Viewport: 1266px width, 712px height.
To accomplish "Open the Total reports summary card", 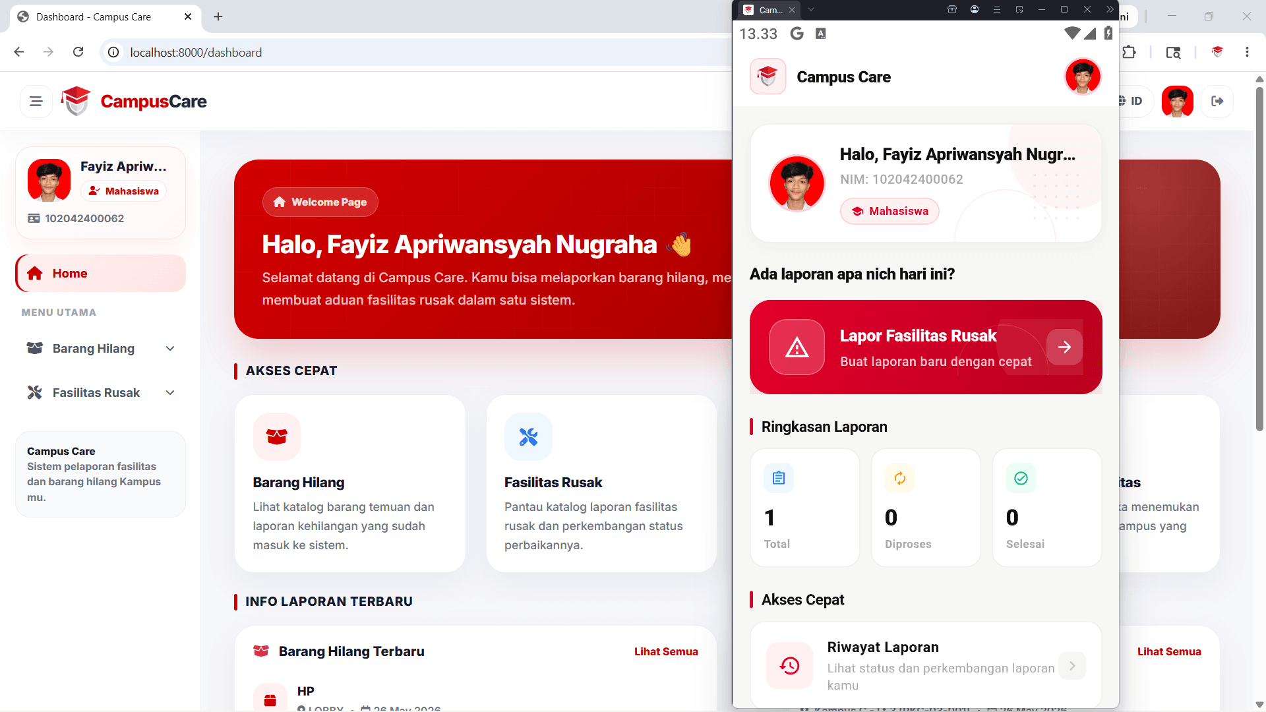I will click(805, 508).
